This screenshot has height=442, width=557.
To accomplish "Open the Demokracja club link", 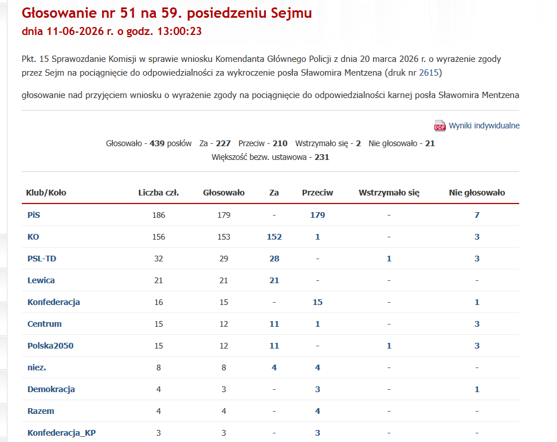I will [x=51, y=389].
